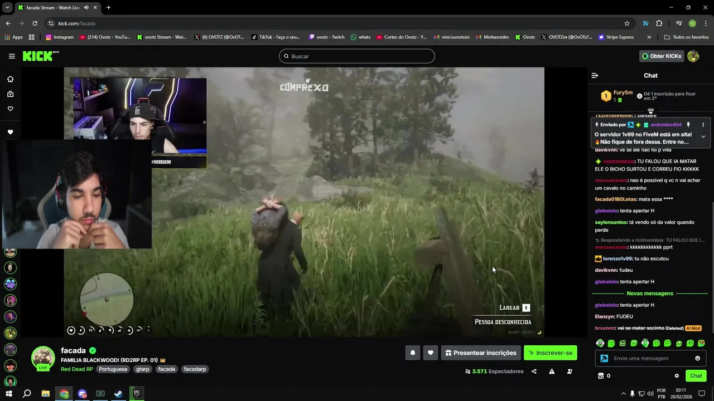This screenshot has height=401, width=714.
Task: Open Fury5m top gifter entry
Action: point(616,96)
